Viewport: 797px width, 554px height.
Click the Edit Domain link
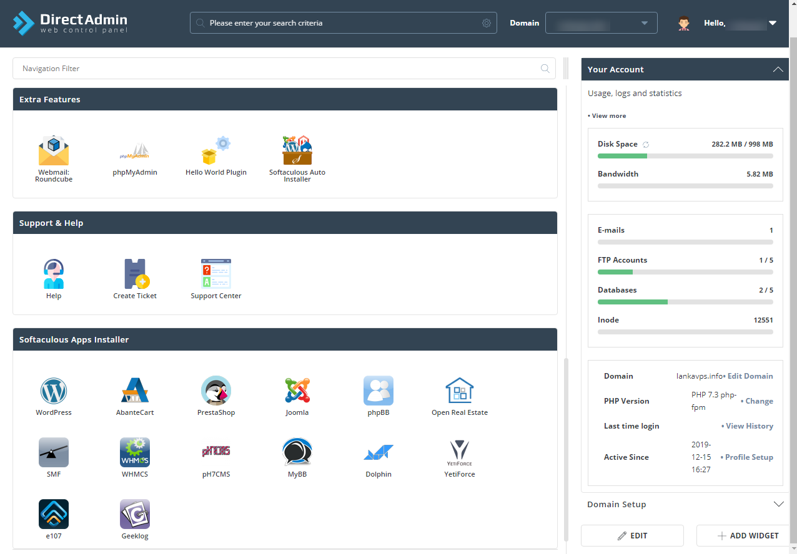point(748,376)
